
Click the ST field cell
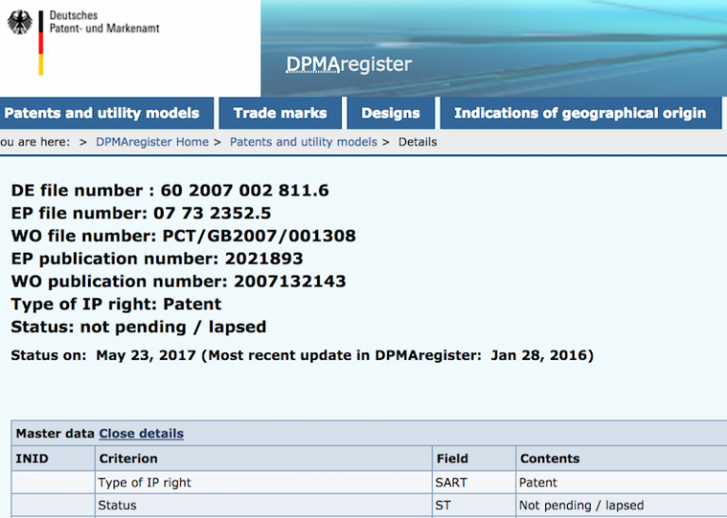[474, 506]
